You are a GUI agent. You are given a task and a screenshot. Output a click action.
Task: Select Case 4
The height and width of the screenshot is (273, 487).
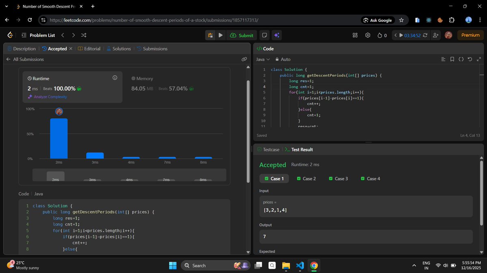(x=371, y=178)
